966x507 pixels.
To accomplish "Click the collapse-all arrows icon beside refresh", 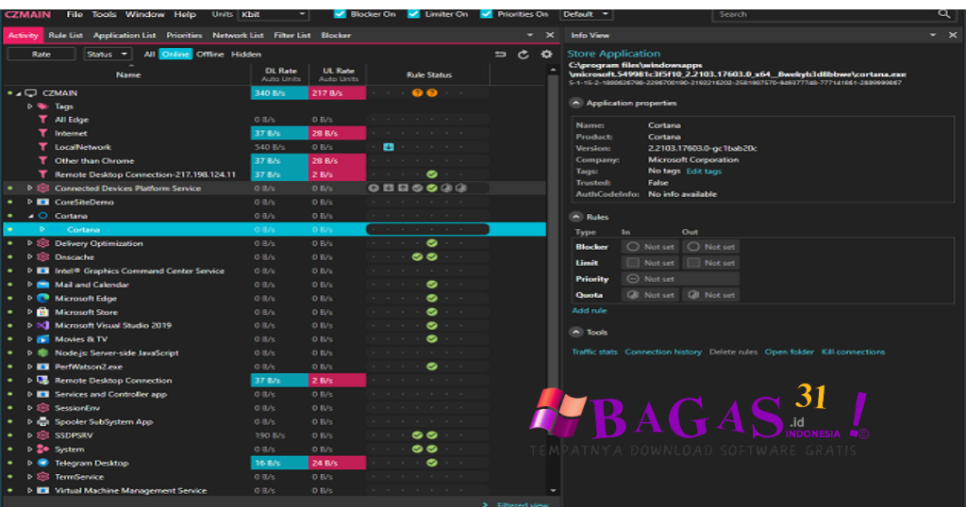I will 500,54.
